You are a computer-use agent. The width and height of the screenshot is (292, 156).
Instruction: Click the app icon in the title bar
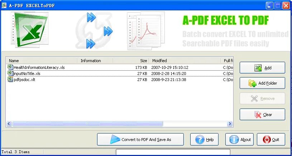coord(4,5)
